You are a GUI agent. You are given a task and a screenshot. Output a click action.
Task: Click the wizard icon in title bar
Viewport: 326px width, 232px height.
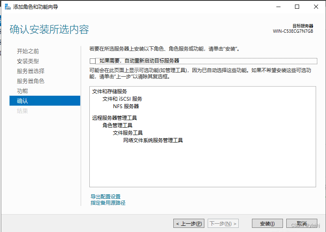tap(8, 7)
